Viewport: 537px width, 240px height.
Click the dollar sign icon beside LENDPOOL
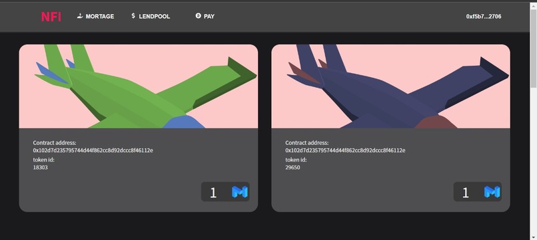(133, 16)
